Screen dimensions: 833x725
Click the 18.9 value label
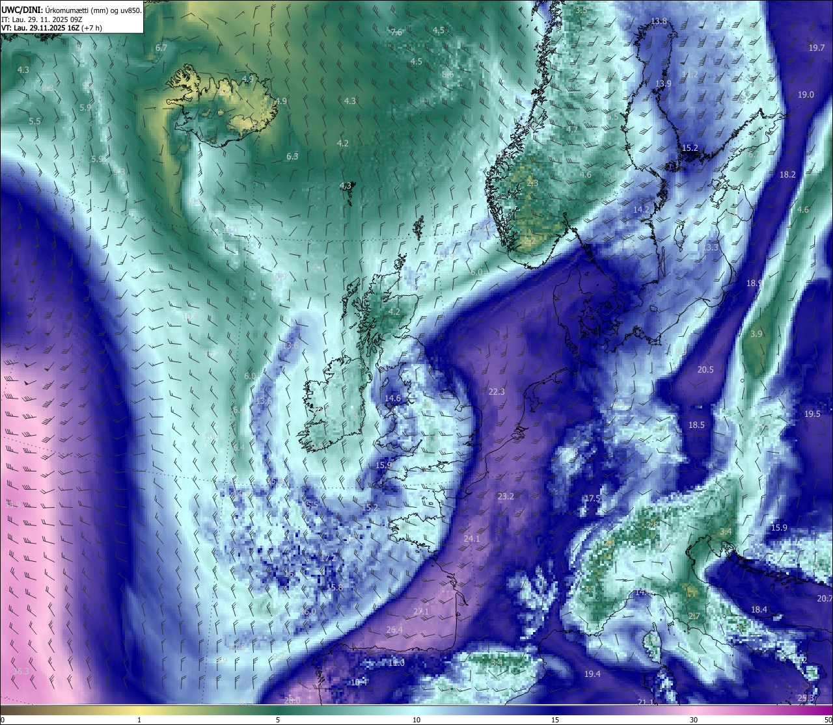click(755, 283)
